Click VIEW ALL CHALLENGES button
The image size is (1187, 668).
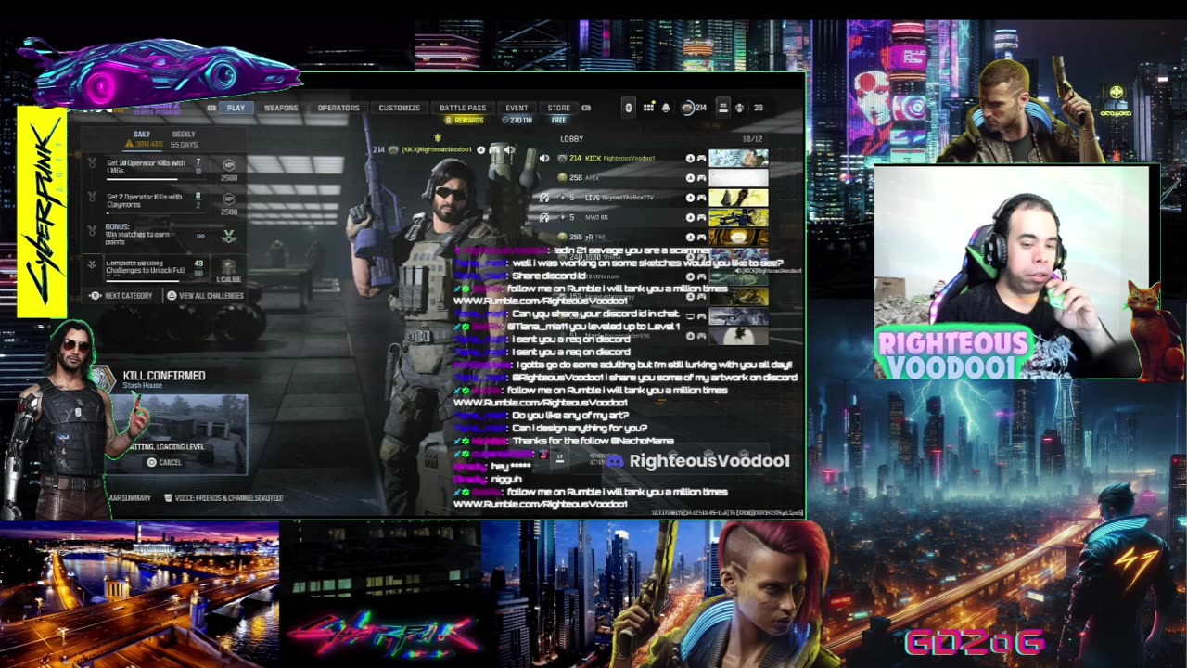coord(205,296)
